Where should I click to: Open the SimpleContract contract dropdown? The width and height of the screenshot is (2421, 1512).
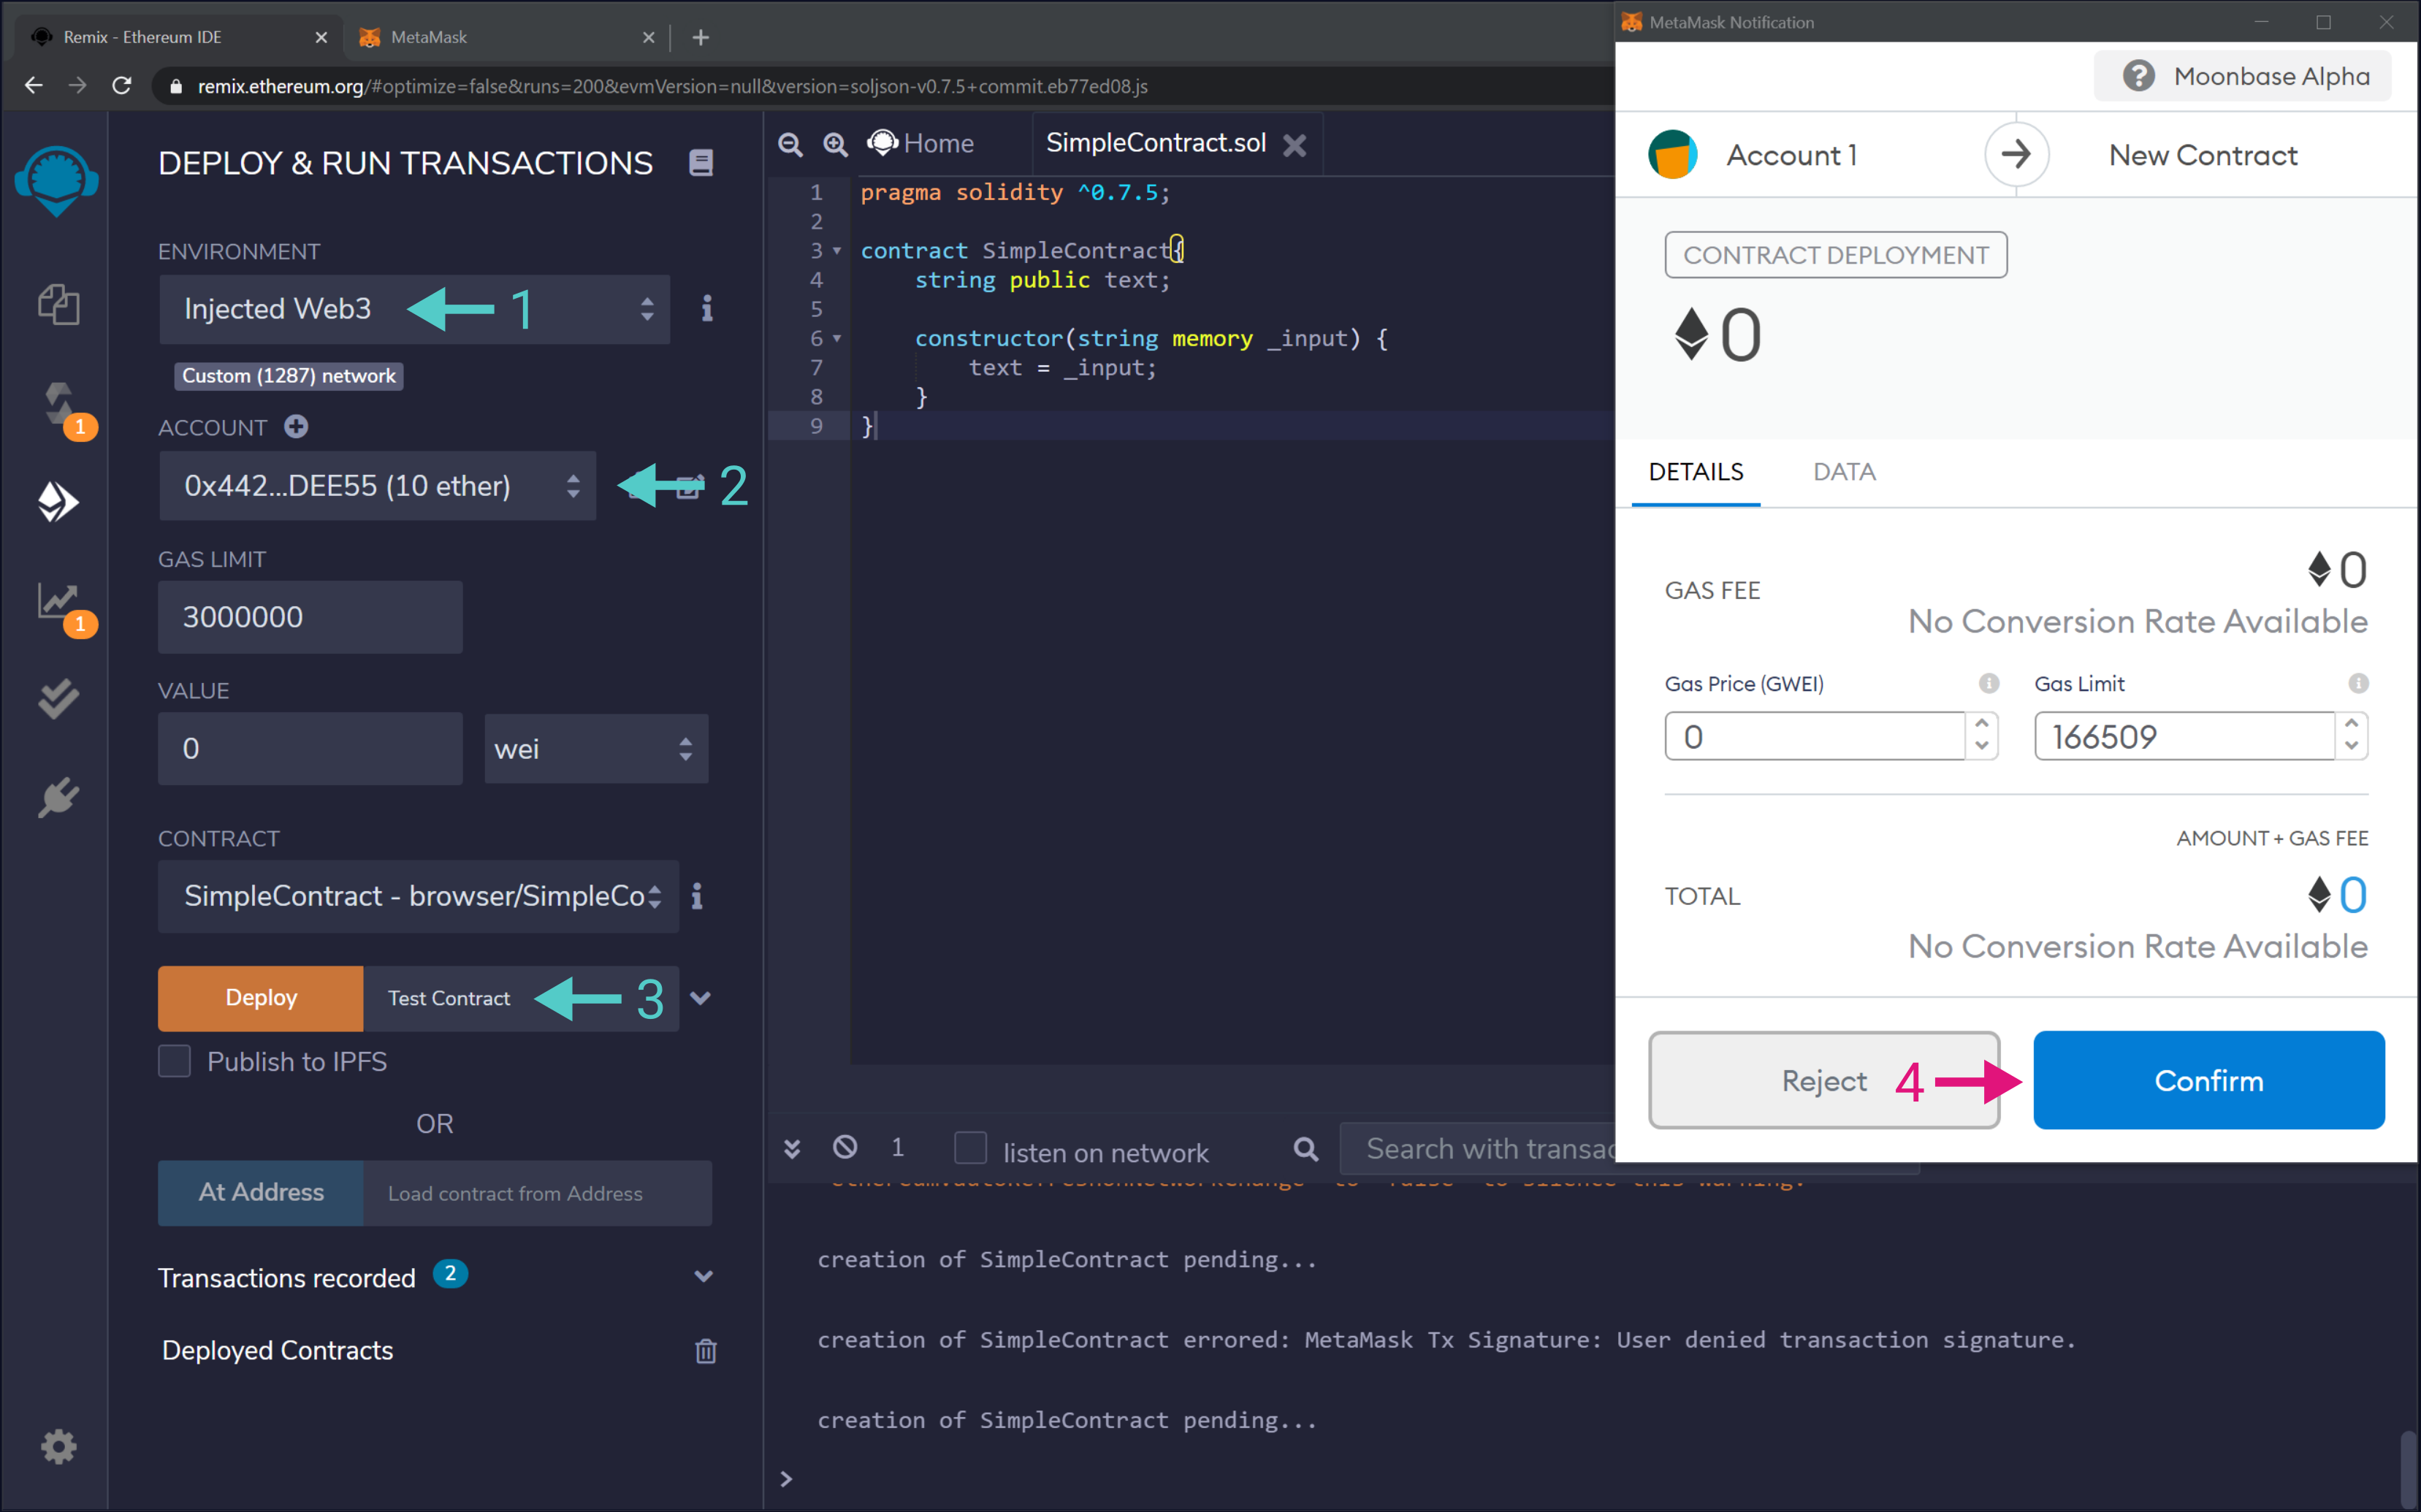[418, 896]
